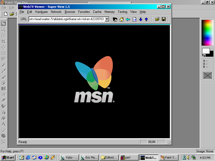This screenshot has height=161, width=215.
Task: Click the blue up arrow toolbar icon
Action: click(x=146, y=19)
